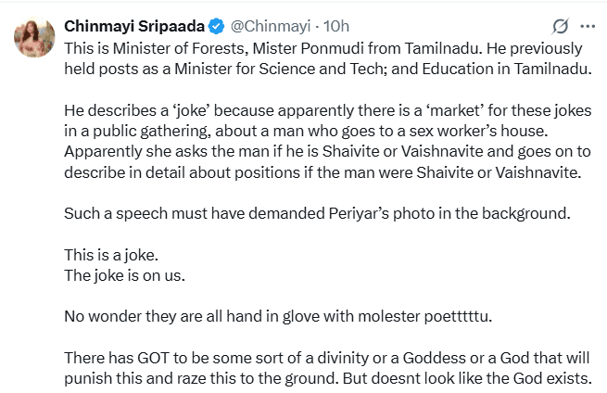The image size is (607, 393).
Task: Click the line 'No wonder they are all hand in glove'
Action: [x=278, y=316]
